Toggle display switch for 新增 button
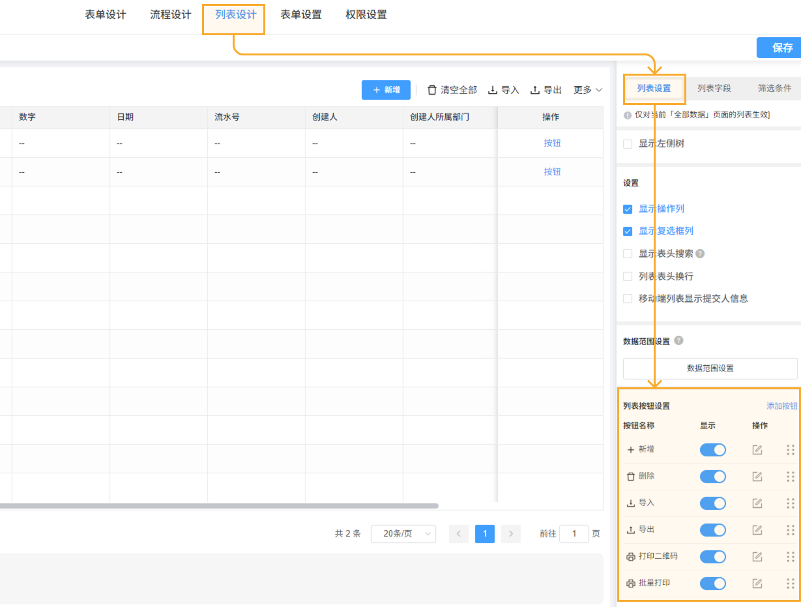Screen dimensions: 801x607 [713, 450]
